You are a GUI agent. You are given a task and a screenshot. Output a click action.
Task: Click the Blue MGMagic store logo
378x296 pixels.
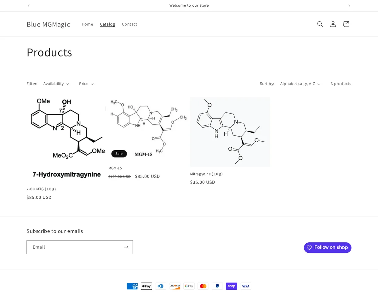pos(48,24)
